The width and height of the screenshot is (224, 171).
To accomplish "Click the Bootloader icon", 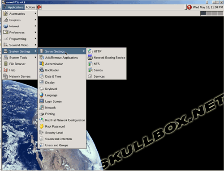I will click(x=42, y=70).
